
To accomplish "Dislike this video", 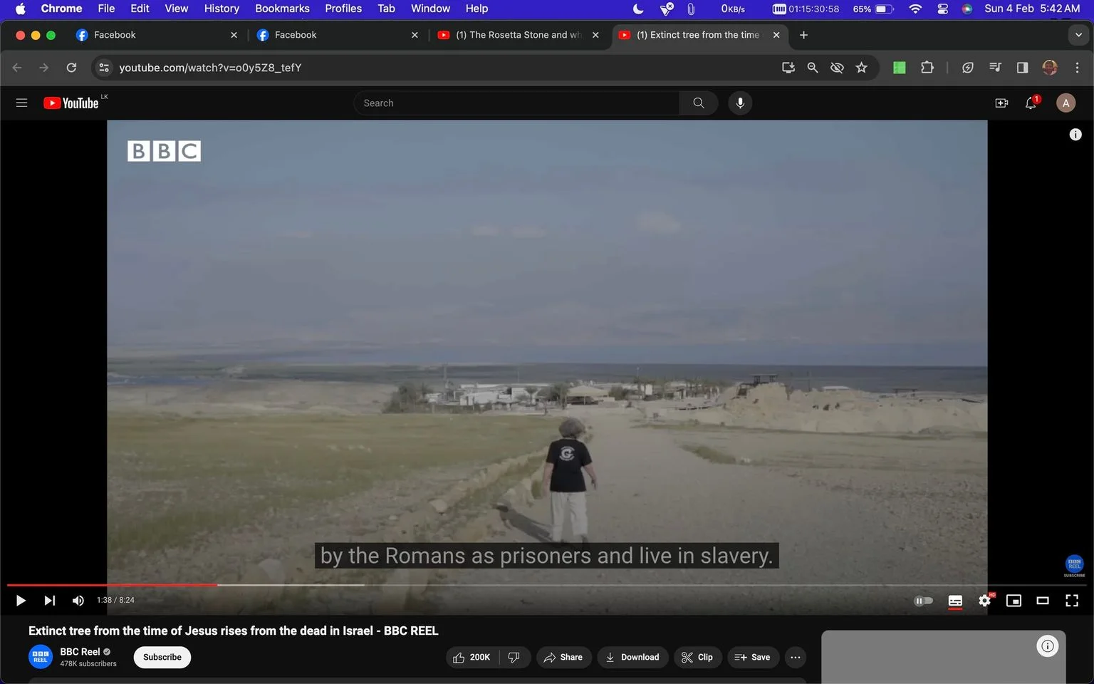I will click(x=514, y=657).
